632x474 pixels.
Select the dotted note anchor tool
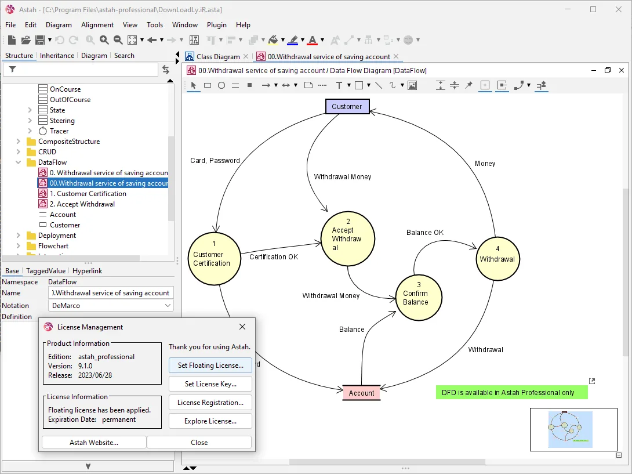click(x=322, y=85)
